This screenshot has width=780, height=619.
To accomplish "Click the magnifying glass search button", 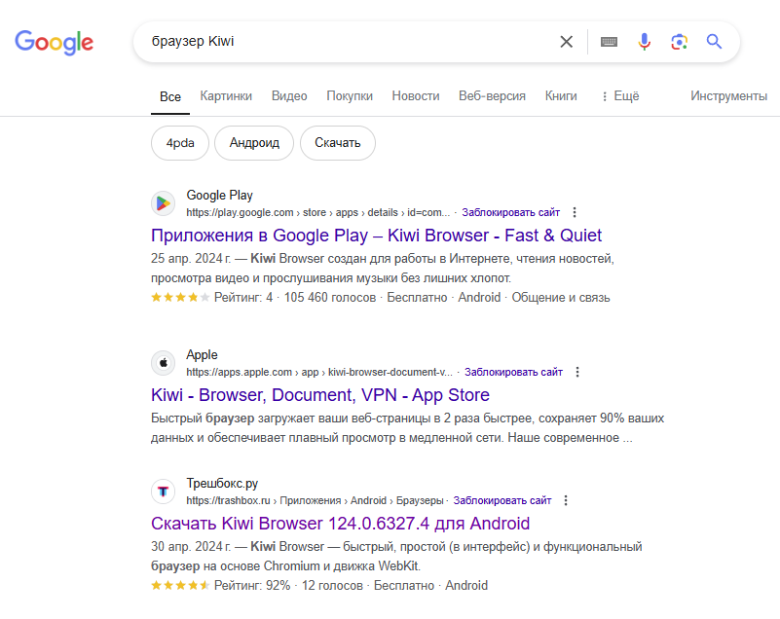I will point(715,42).
